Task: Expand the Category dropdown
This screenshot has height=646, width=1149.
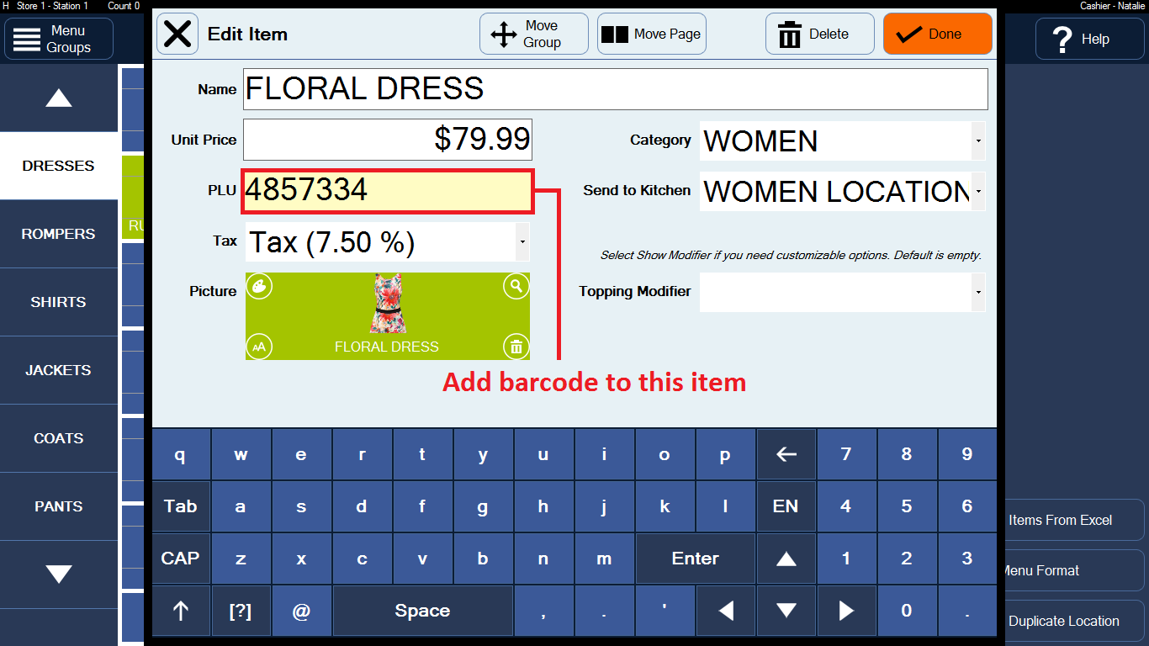Action: click(x=977, y=141)
